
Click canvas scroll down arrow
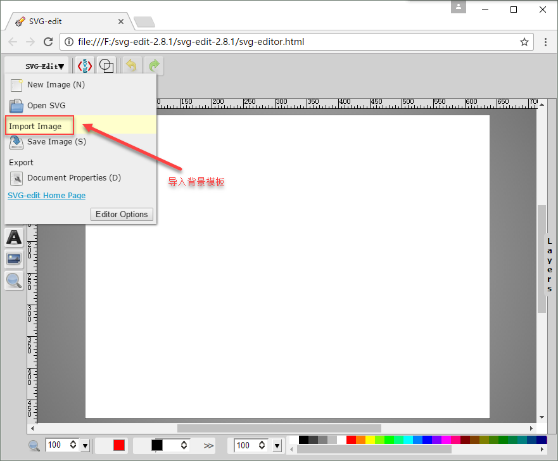coord(542,417)
